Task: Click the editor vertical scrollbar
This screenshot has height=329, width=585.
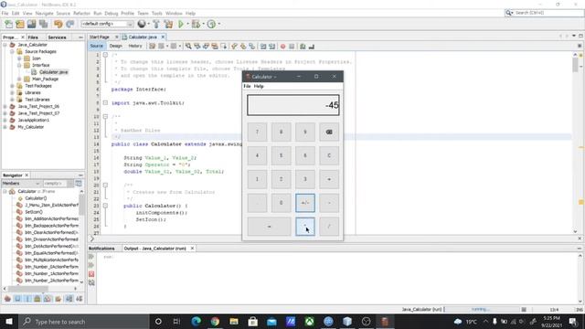Action: click(575, 143)
